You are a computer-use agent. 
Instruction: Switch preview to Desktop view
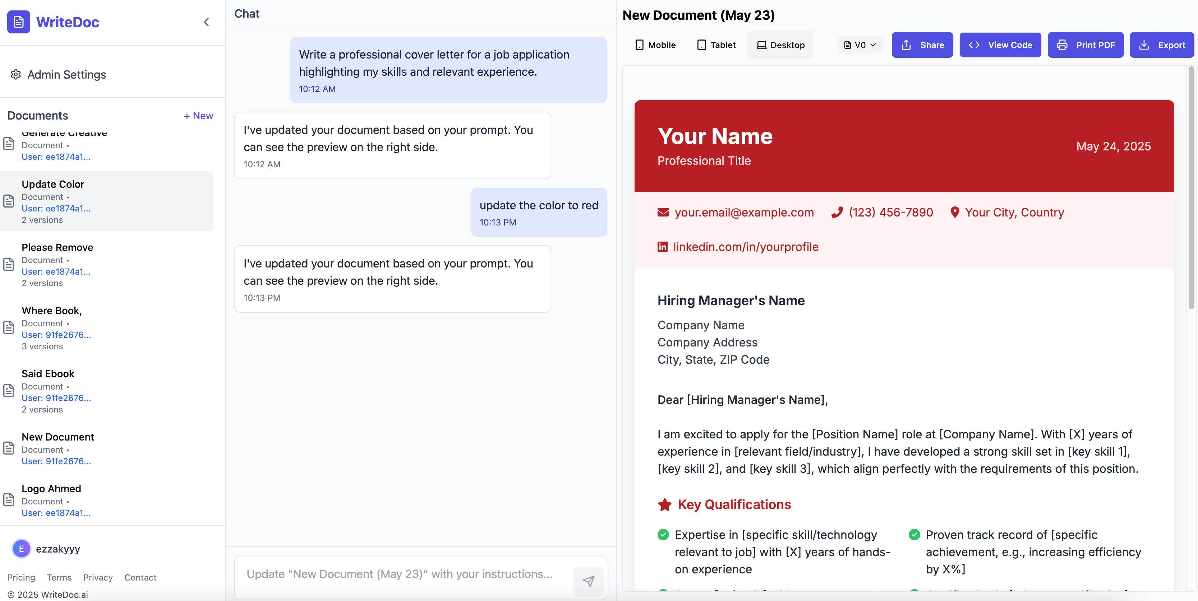pyautogui.click(x=780, y=45)
